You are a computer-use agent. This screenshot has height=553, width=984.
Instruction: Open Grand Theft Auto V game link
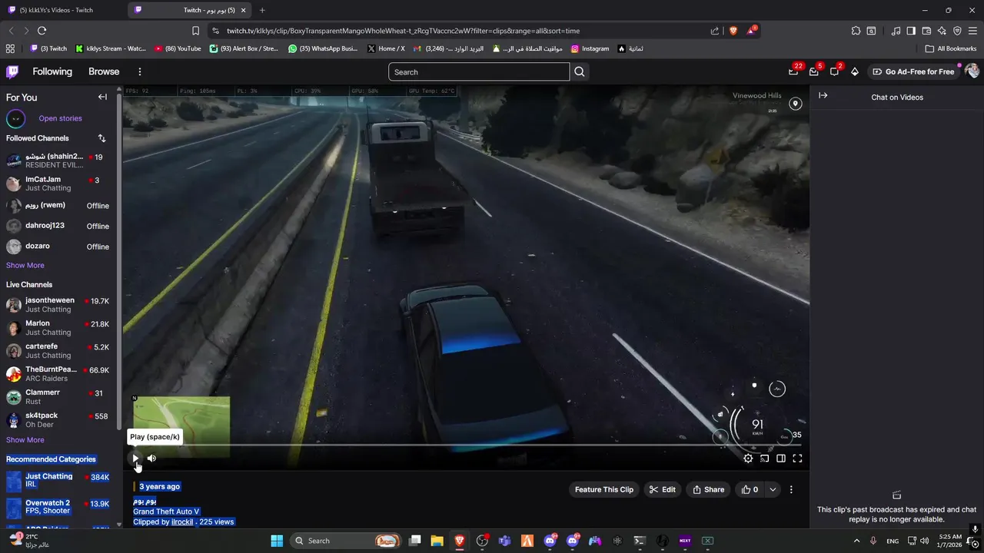[x=166, y=512]
